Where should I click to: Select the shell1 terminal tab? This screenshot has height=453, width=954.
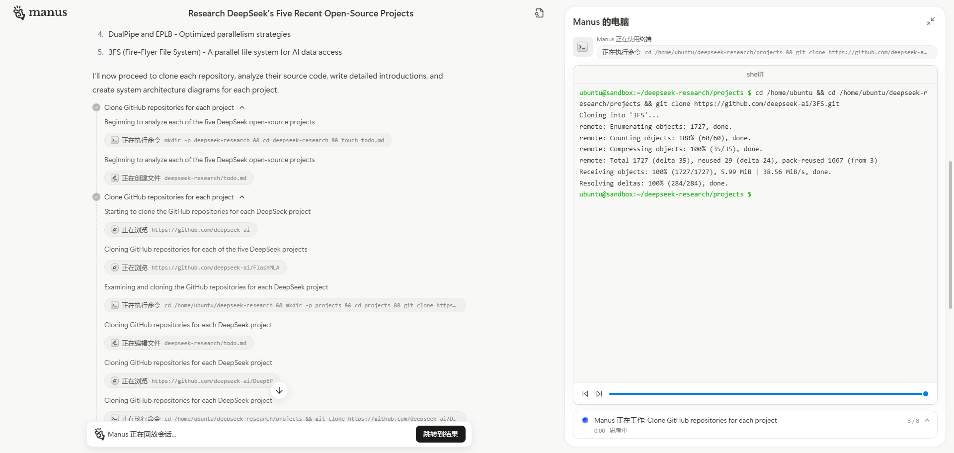(x=755, y=75)
